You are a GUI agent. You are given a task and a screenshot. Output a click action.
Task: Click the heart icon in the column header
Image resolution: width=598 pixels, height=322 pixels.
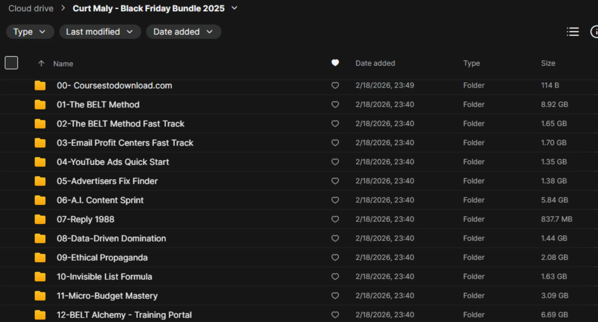pos(335,63)
